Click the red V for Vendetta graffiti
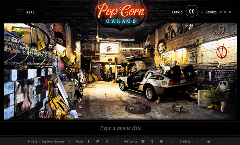240x145 pixels. [222, 52]
